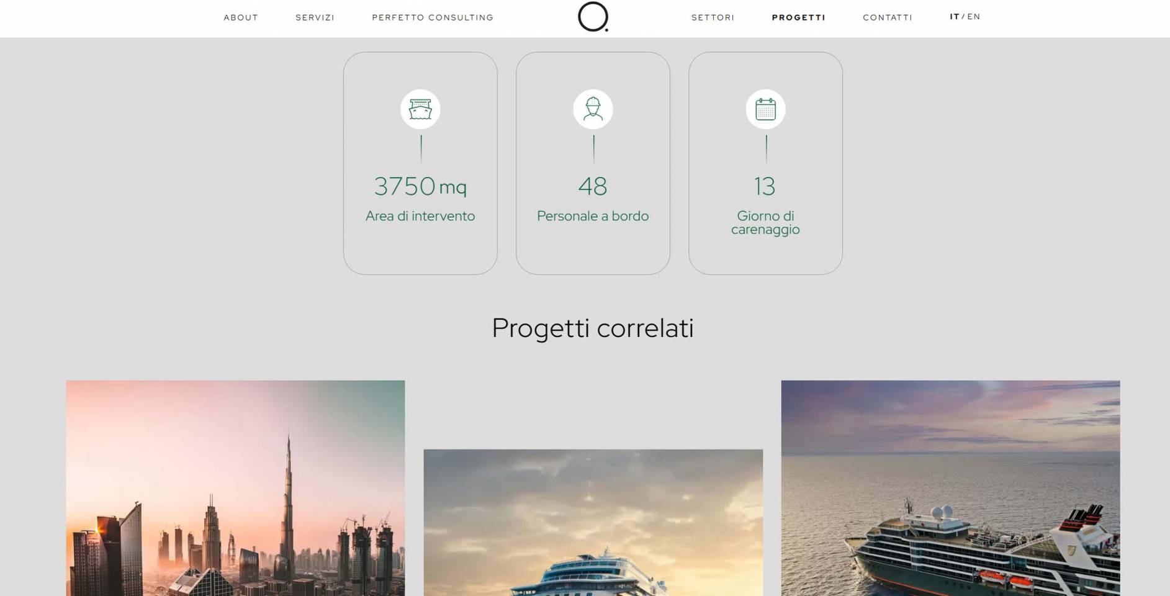
Task: Click the 3750 mq figure
Action: click(420, 186)
